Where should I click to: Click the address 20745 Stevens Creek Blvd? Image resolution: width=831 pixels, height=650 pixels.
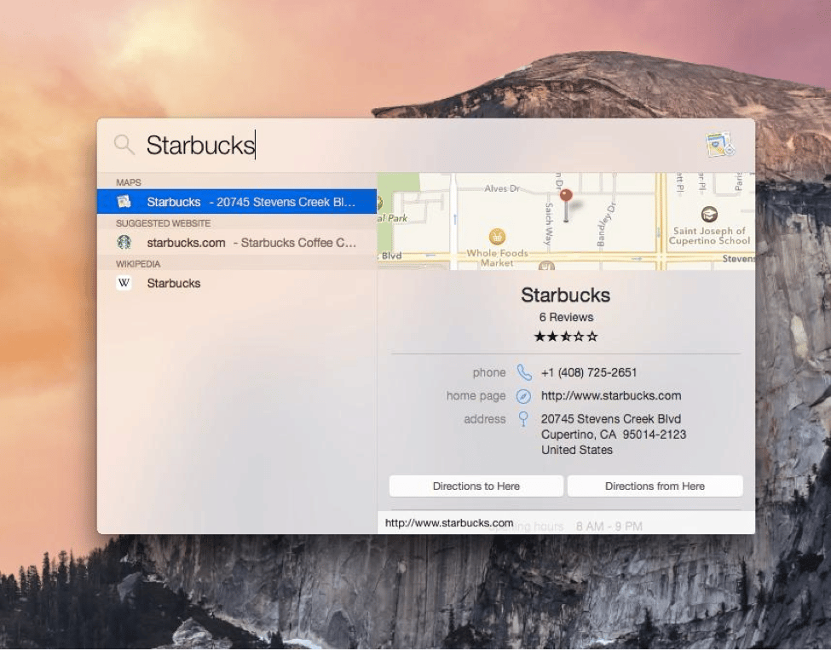(x=610, y=419)
